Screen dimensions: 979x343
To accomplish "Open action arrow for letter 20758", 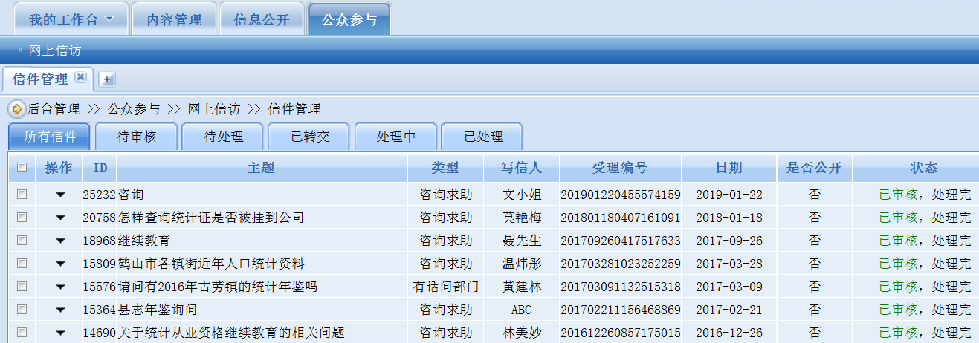I will [60, 218].
